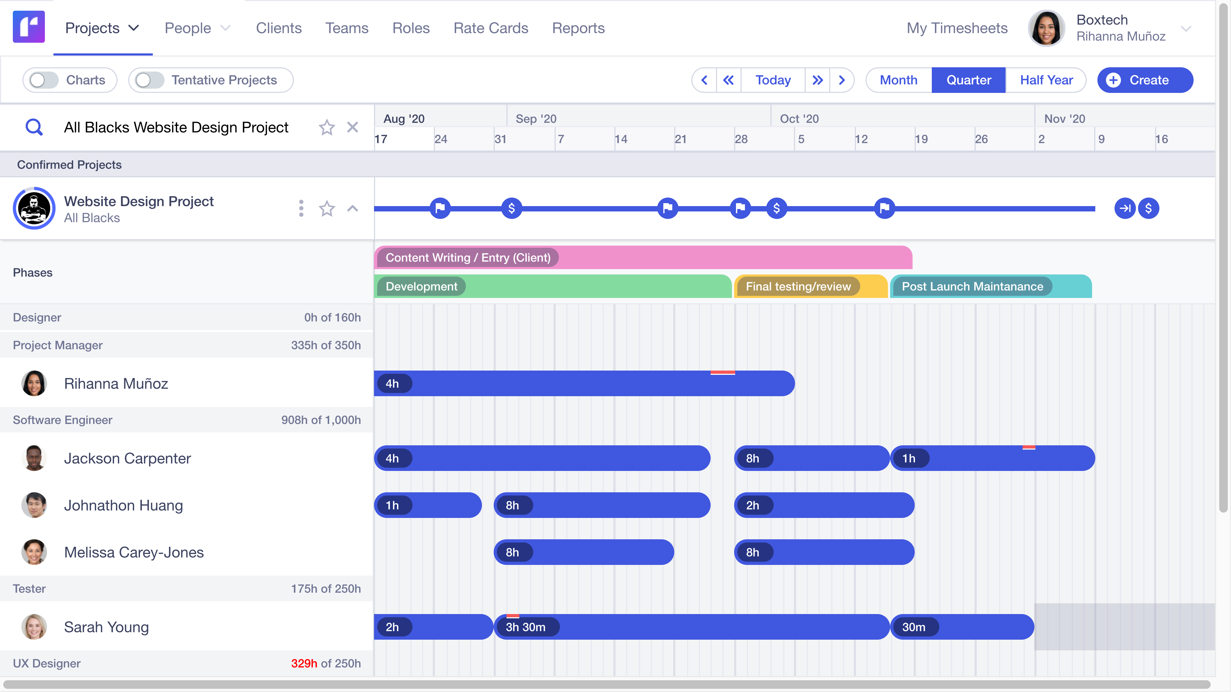Go to the Reports section
The height and width of the screenshot is (692, 1231).
tap(578, 28)
